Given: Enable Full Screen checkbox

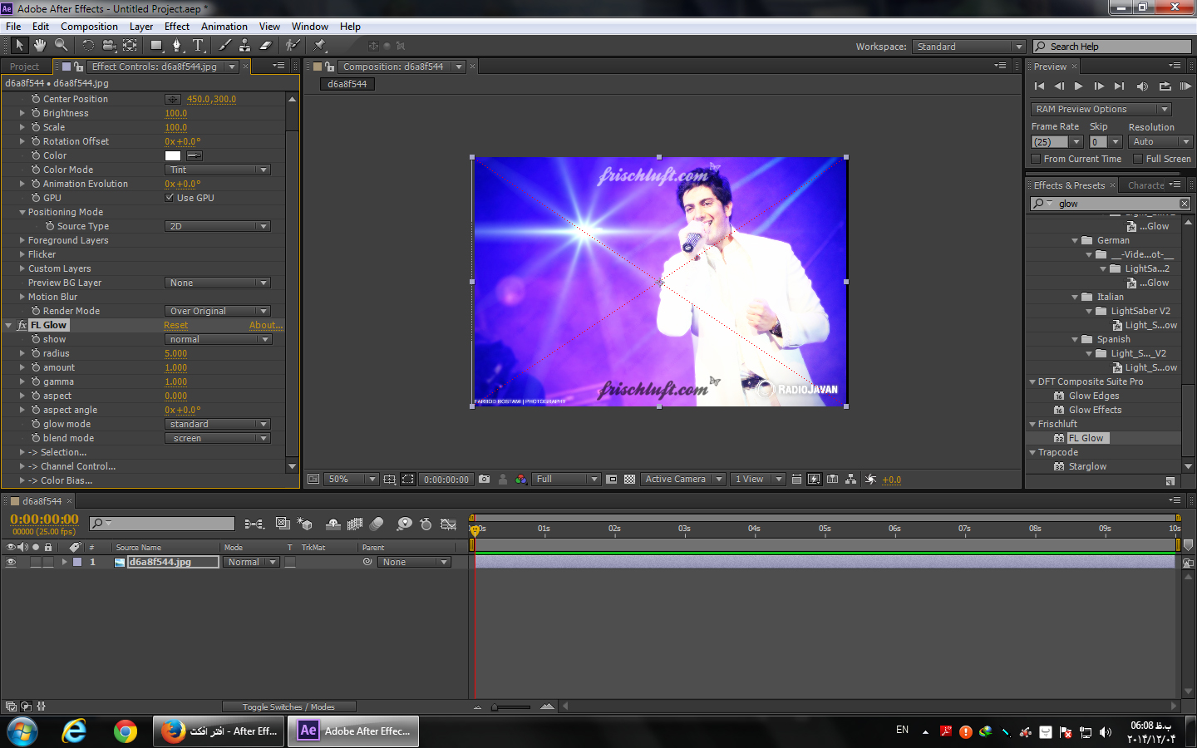Looking at the screenshot, I should pyautogui.click(x=1138, y=159).
